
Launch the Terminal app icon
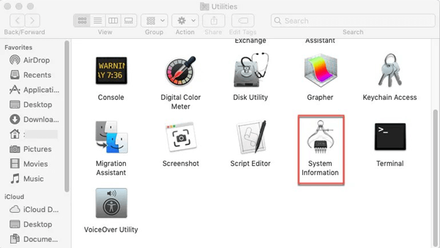tap(390, 136)
